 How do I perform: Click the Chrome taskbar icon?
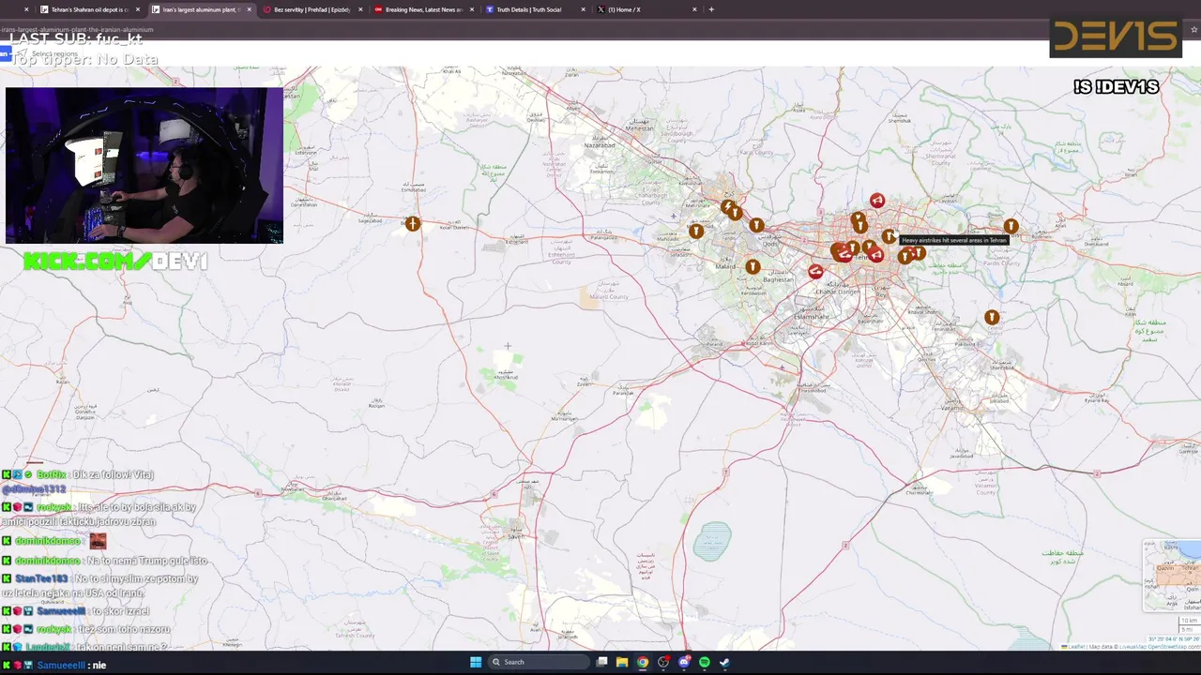click(642, 662)
